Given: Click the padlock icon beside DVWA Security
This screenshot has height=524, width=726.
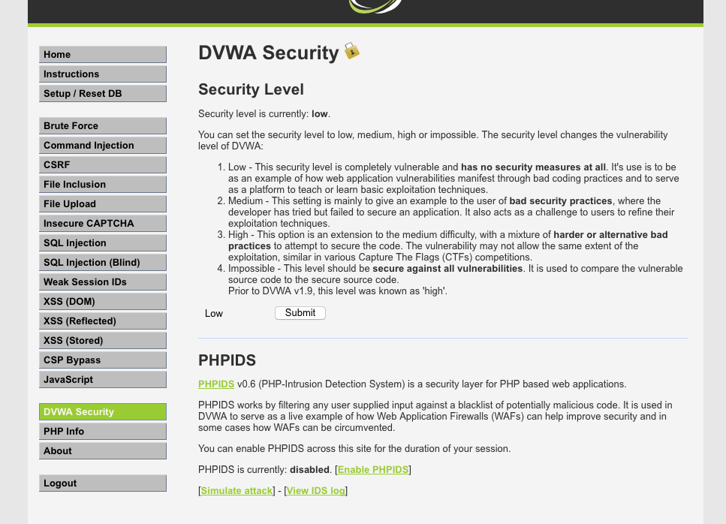Looking at the screenshot, I should [352, 51].
